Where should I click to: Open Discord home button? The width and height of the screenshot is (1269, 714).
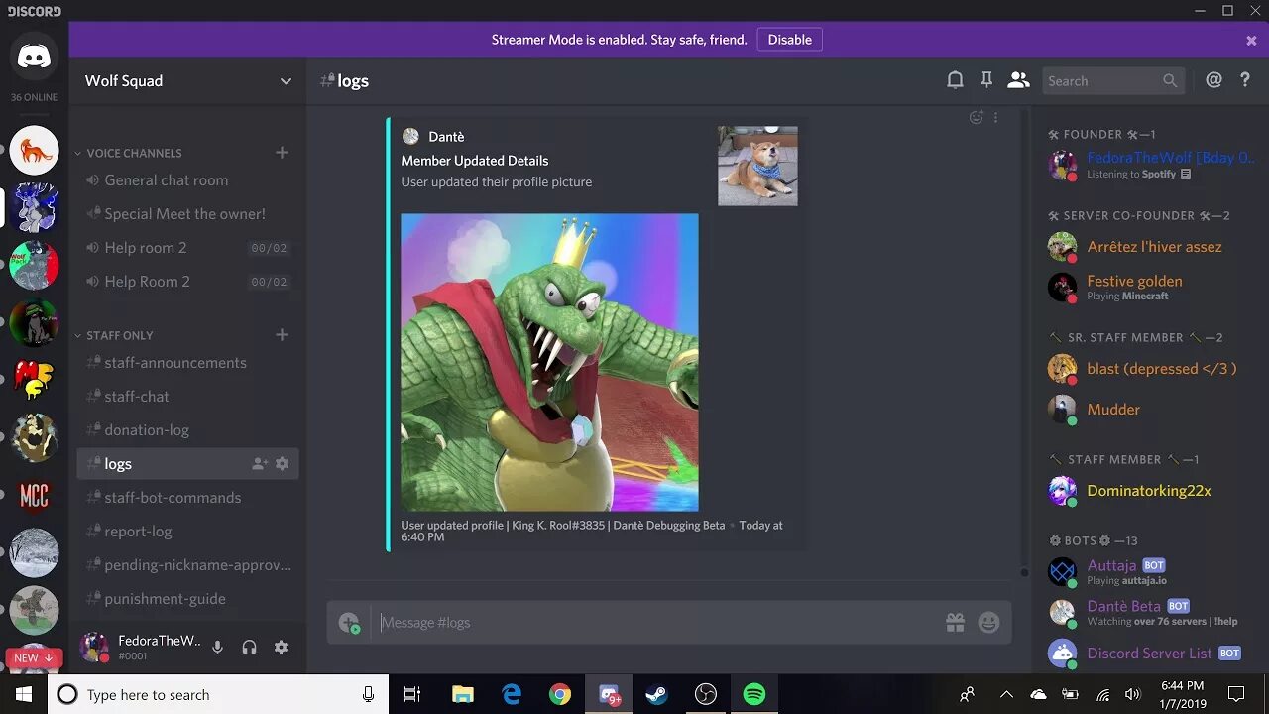coord(35,57)
